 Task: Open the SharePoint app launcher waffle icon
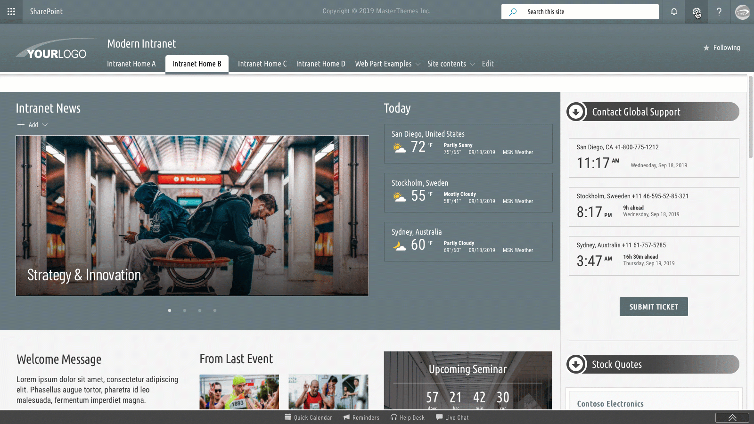pyautogui.click(x=11, y=11)
